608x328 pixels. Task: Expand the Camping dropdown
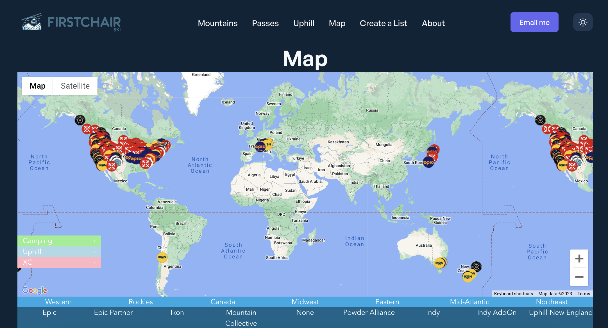pyautogui.click(x=59, y=241)
